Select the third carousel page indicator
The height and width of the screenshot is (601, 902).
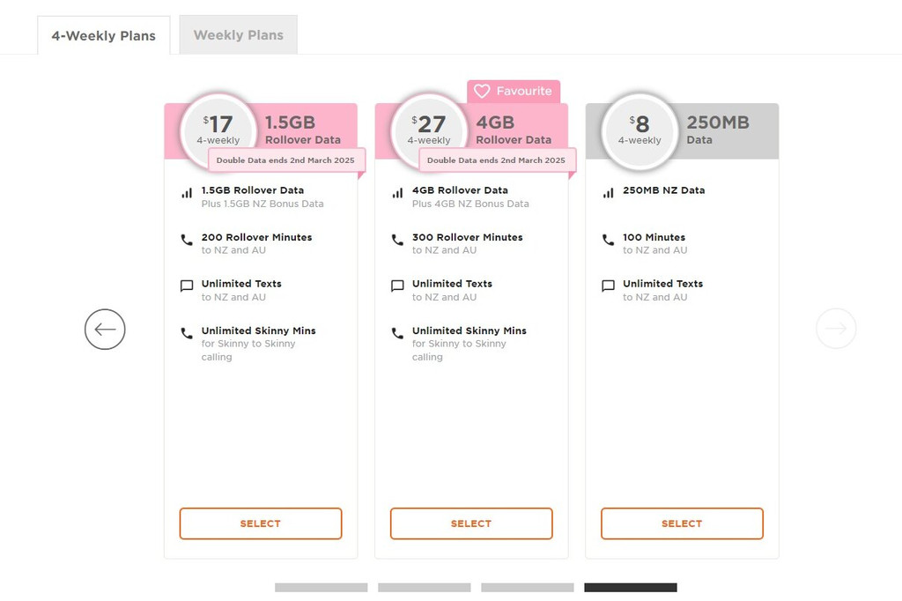(527, 587)
